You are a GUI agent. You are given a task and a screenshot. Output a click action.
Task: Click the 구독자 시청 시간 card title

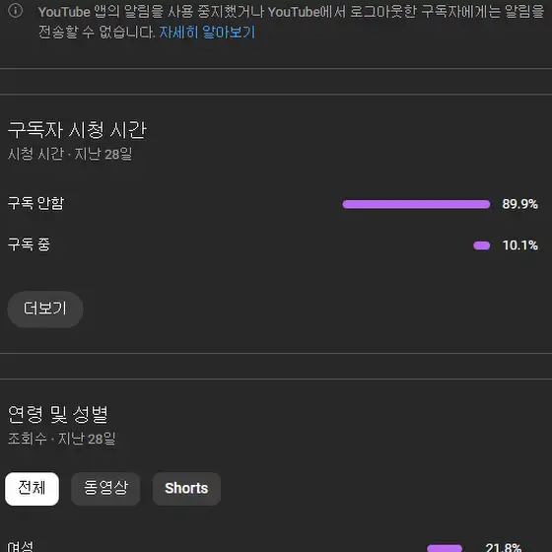77,130
